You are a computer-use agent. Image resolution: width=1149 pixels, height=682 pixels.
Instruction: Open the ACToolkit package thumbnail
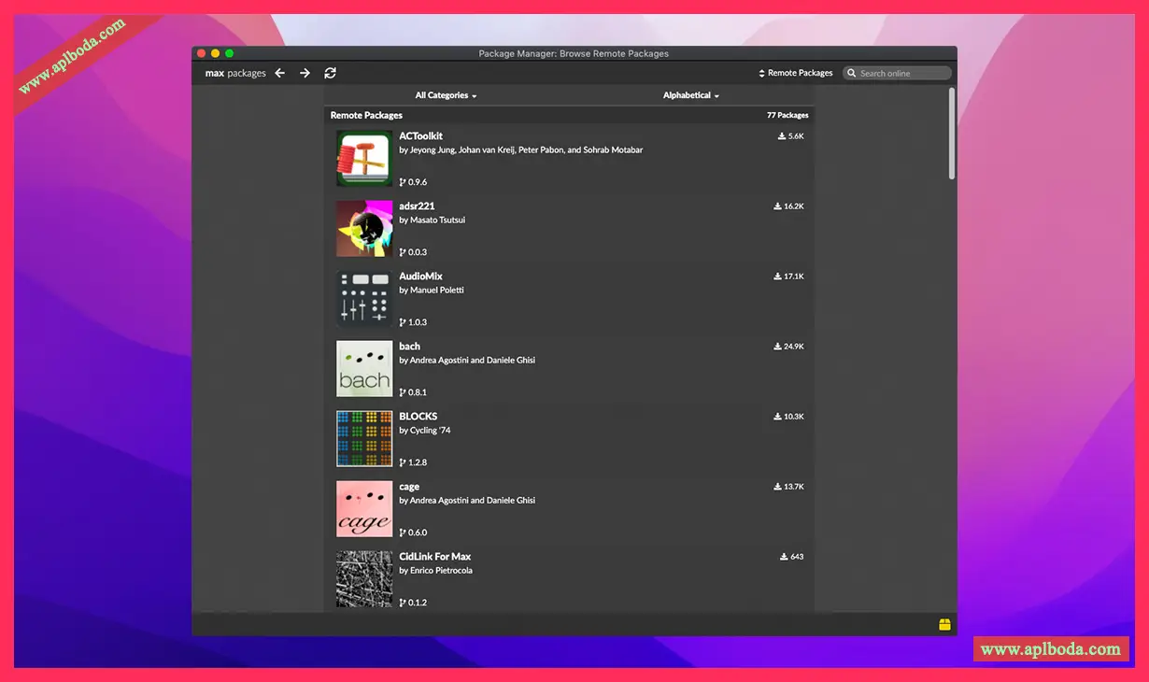(x=364, y=159)
